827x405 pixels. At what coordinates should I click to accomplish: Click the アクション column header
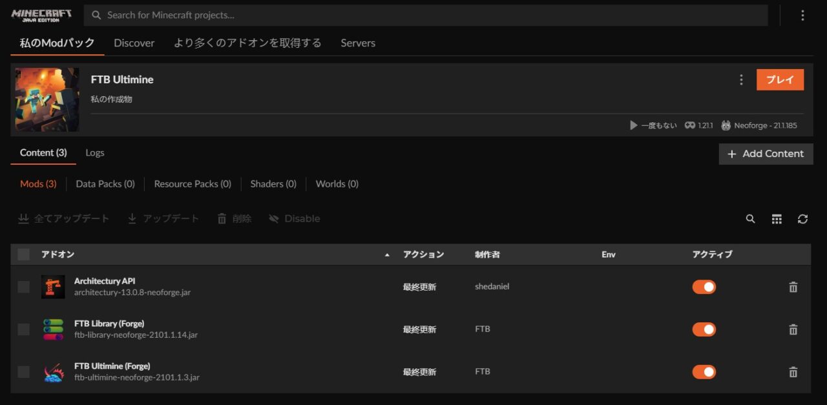pos(424,254)
